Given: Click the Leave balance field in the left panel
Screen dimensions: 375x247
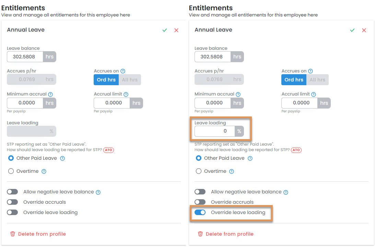Looking at the screenshot, I should click(25, 57).
